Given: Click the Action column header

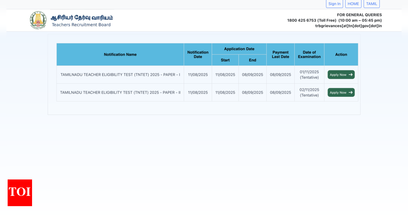Looking at the screenshot, I should coord(341,54).
